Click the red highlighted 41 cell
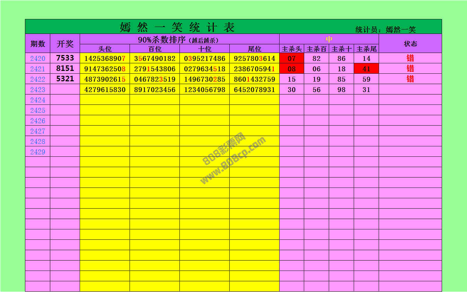This screenshot has height=292, width=467. click(x=367, y=69)
